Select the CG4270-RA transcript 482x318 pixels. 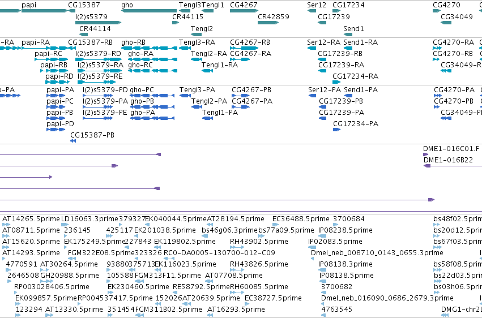coord(437,48)
